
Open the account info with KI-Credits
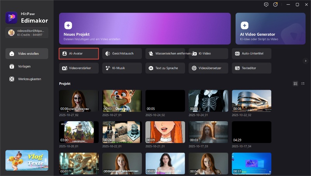pos(27,33)
